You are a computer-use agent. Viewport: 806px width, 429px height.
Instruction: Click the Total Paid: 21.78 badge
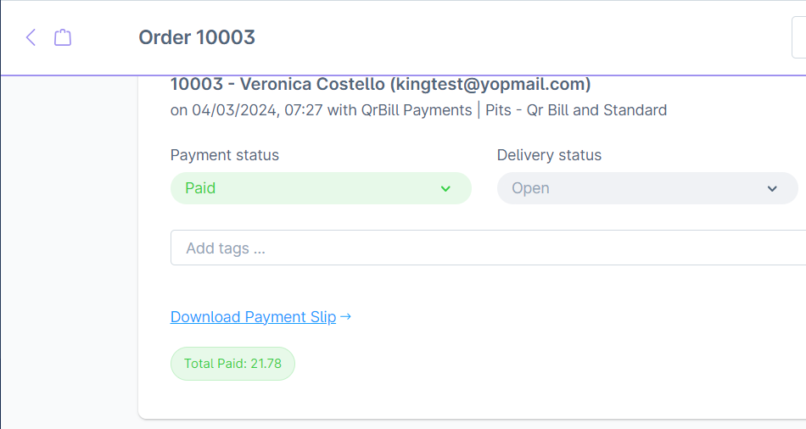click(x=232, y=364)
